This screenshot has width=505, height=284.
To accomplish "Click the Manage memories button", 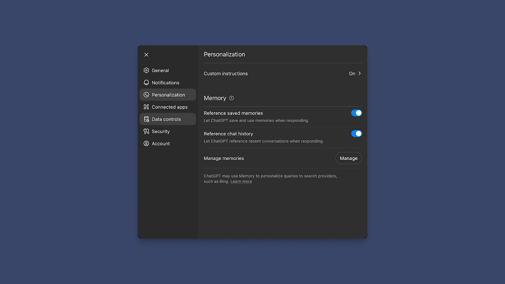I will (349, 158).
